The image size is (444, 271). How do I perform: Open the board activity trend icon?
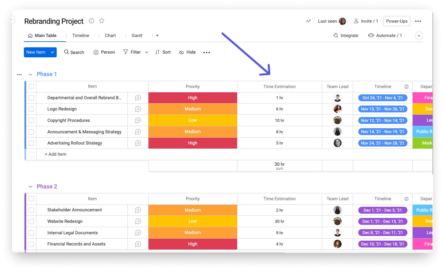click(308, 21)
